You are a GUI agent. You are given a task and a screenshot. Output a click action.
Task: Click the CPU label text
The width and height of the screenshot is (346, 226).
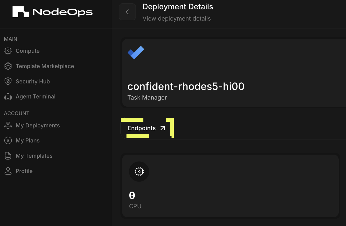point(135,206)
